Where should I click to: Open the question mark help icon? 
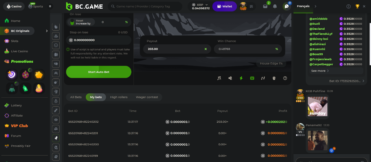pyautogui.click(x=285, y=78)
